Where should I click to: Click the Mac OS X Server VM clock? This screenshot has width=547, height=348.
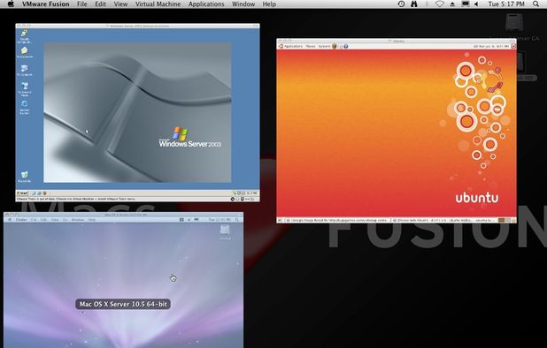pos(220,220)
